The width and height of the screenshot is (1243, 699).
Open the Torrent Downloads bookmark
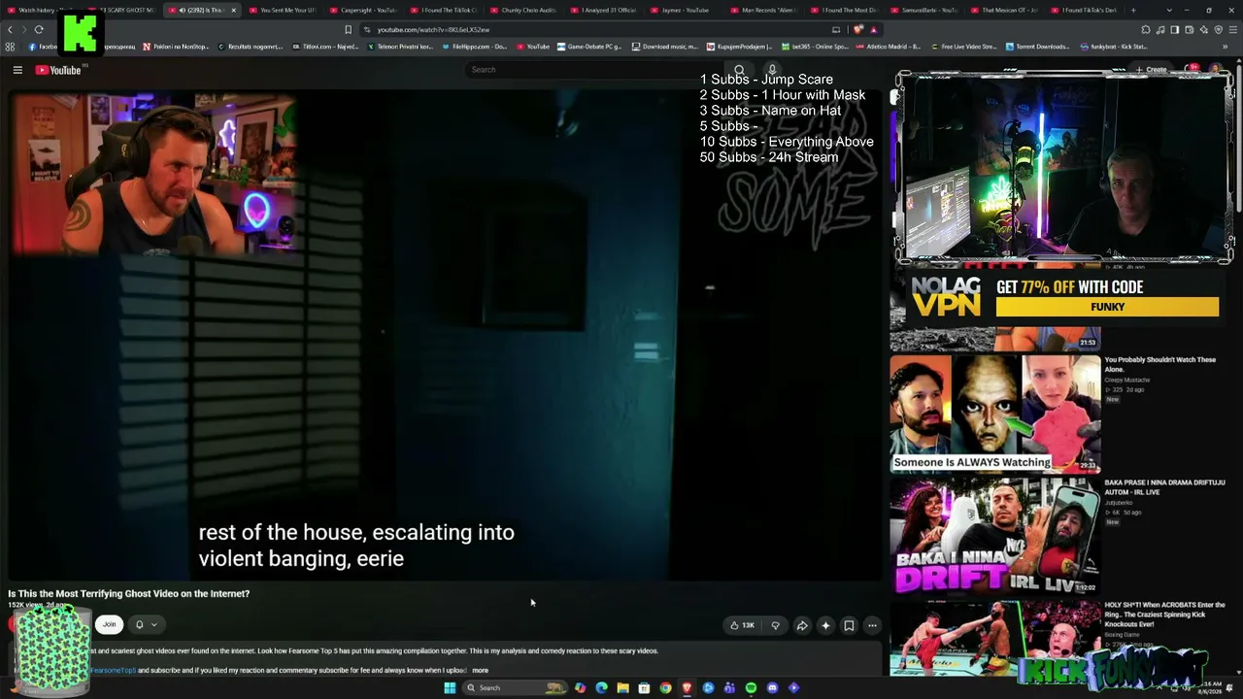(1037, 47)
